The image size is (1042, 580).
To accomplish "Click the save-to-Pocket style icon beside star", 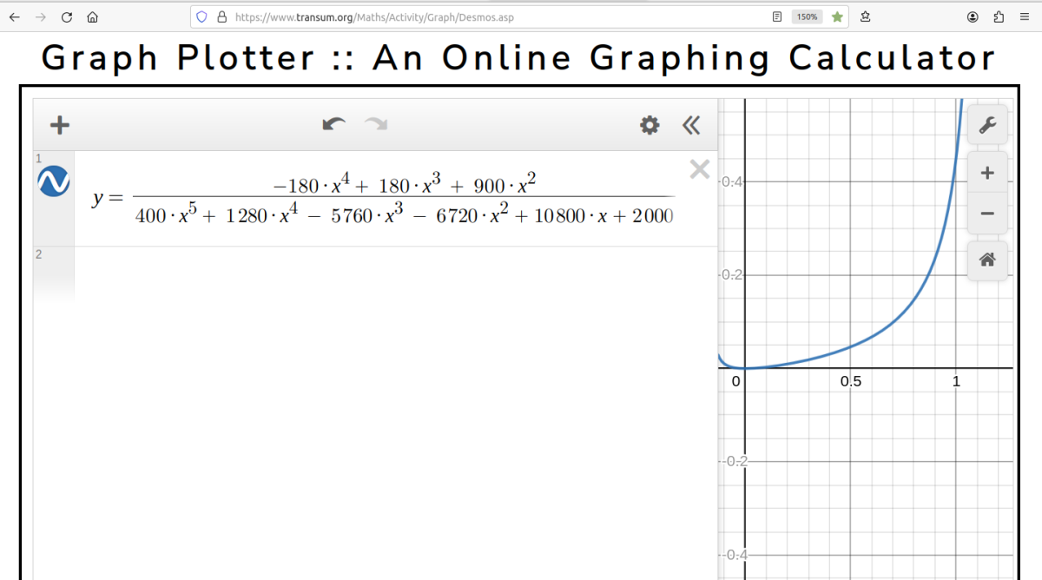I will click(866, 16).
